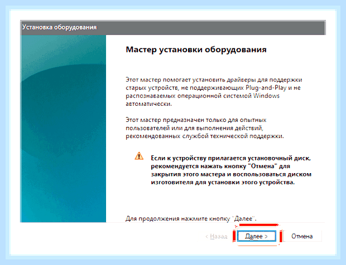Viewport: 346px width, 265px height.
Task: Click the bold line ending воспользоваться диском
Action: coord(231,174)
